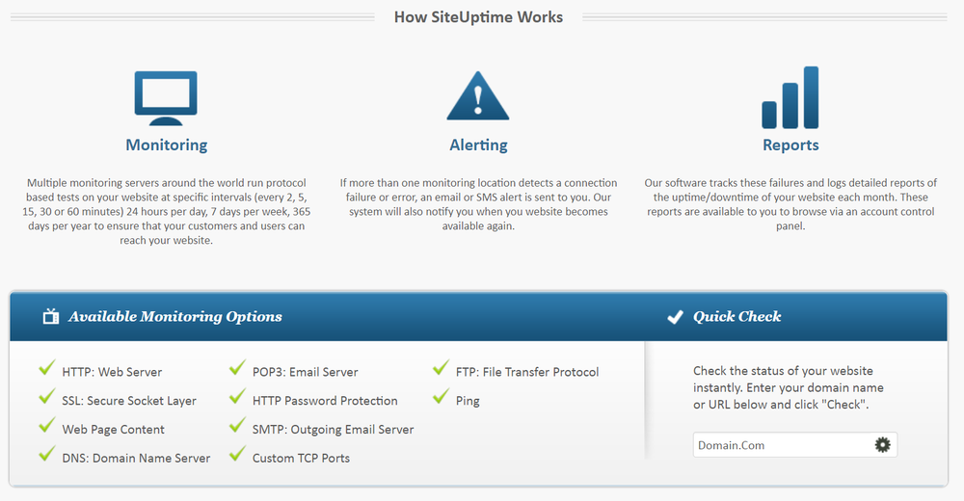Focus the Domain.Com input field

[795, 445]
